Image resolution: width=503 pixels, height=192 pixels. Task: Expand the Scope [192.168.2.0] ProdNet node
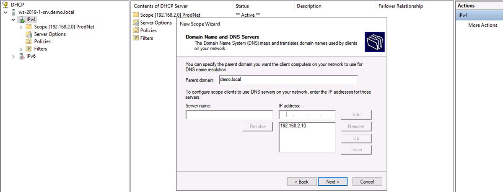pyautogui.click(x=21, y=27)
